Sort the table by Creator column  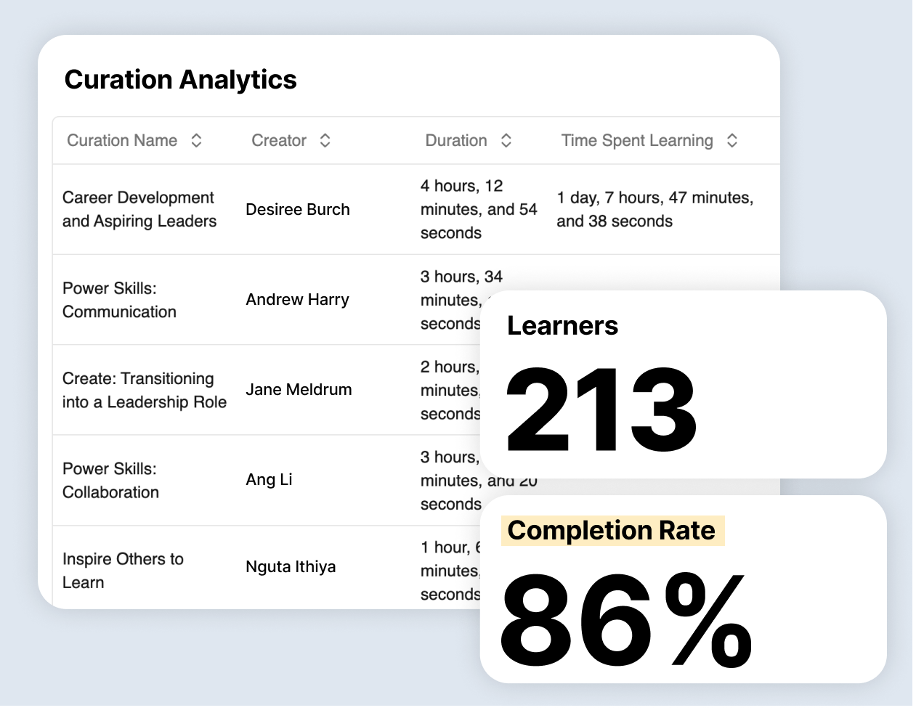point(278,140)
